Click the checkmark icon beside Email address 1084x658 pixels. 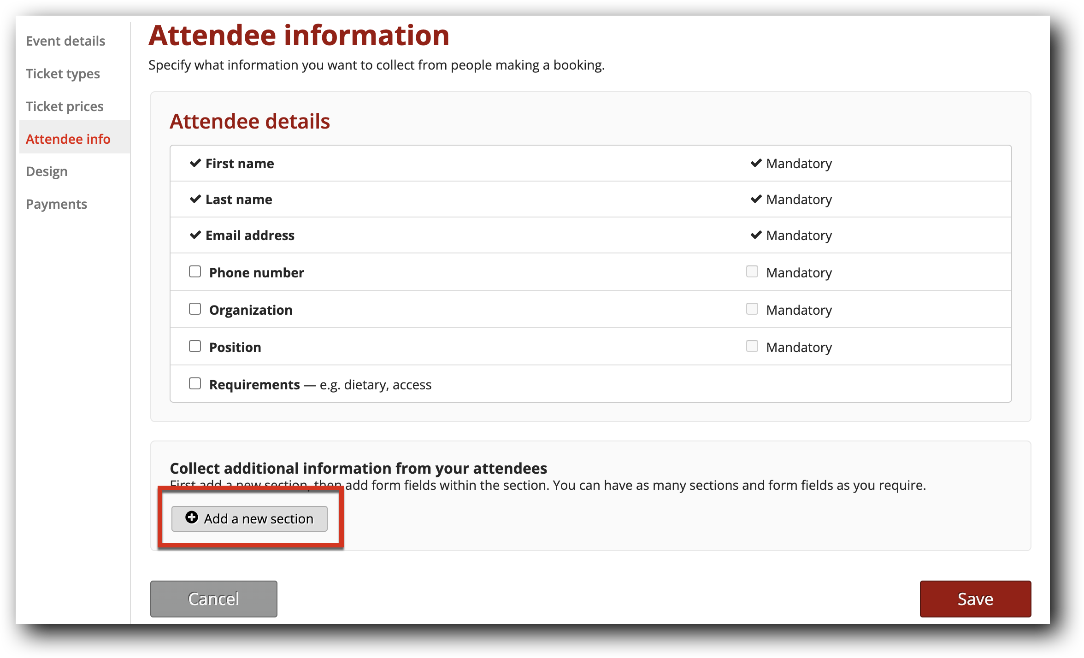[194, 235]
